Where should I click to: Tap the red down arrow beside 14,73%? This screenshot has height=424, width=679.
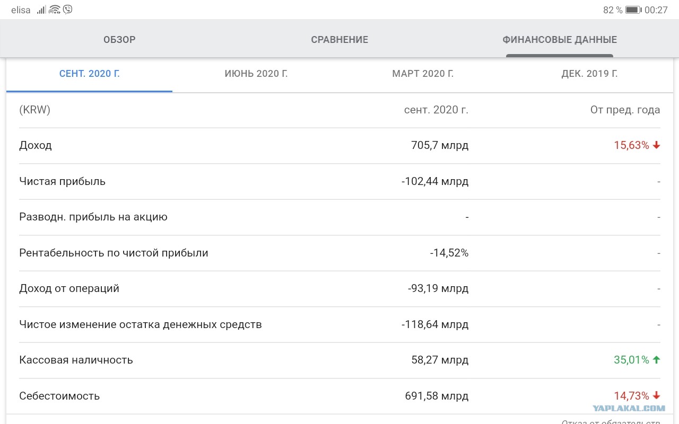click(656, 396)
